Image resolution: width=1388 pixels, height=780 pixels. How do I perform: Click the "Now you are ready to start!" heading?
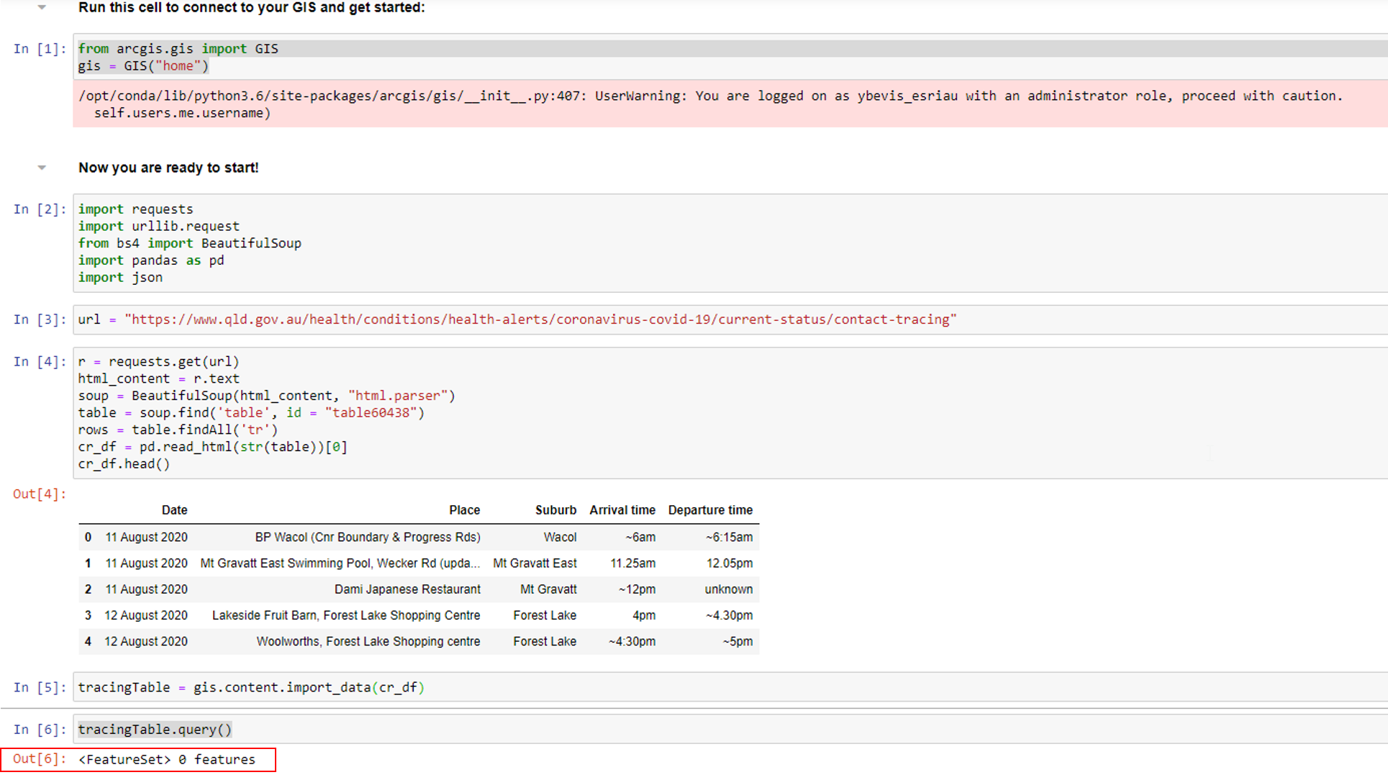[168, 168]
